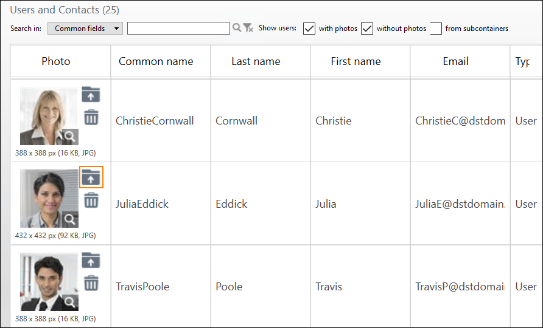Image resolution: width=543 pixels, height=328 pixels.
Task: Click into the search text field
Action: click(178, 29)
